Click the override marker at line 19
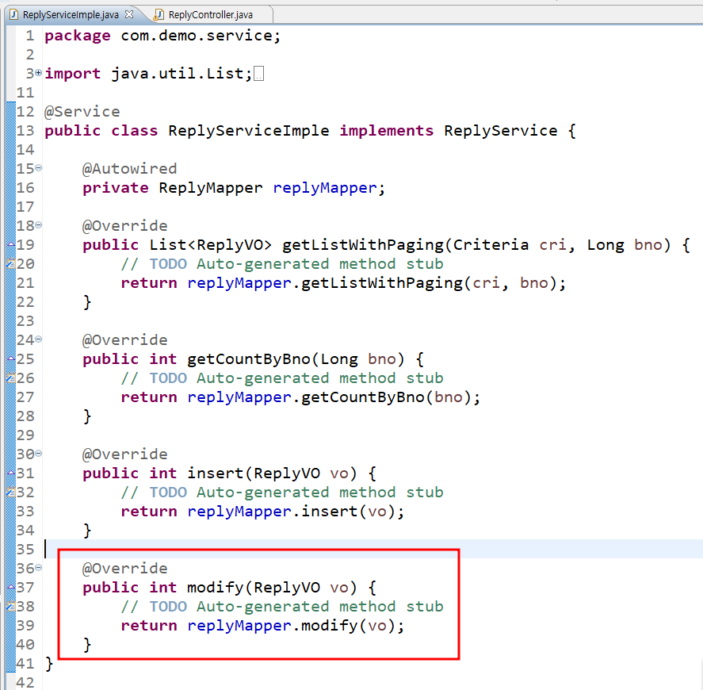 click(11, 244)
